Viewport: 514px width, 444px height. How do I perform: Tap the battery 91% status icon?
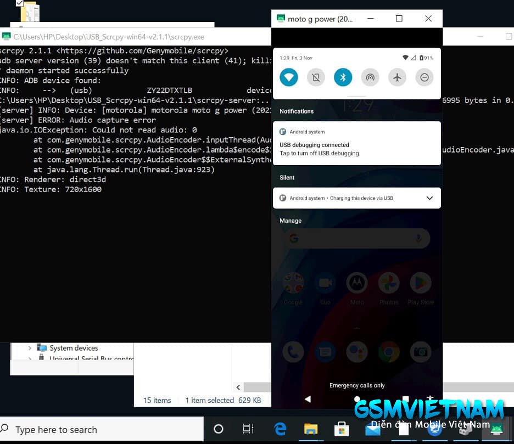426,58
